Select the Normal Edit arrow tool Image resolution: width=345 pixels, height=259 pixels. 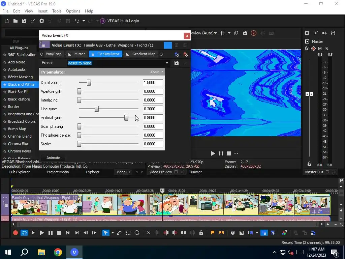[x=105, y=233]
